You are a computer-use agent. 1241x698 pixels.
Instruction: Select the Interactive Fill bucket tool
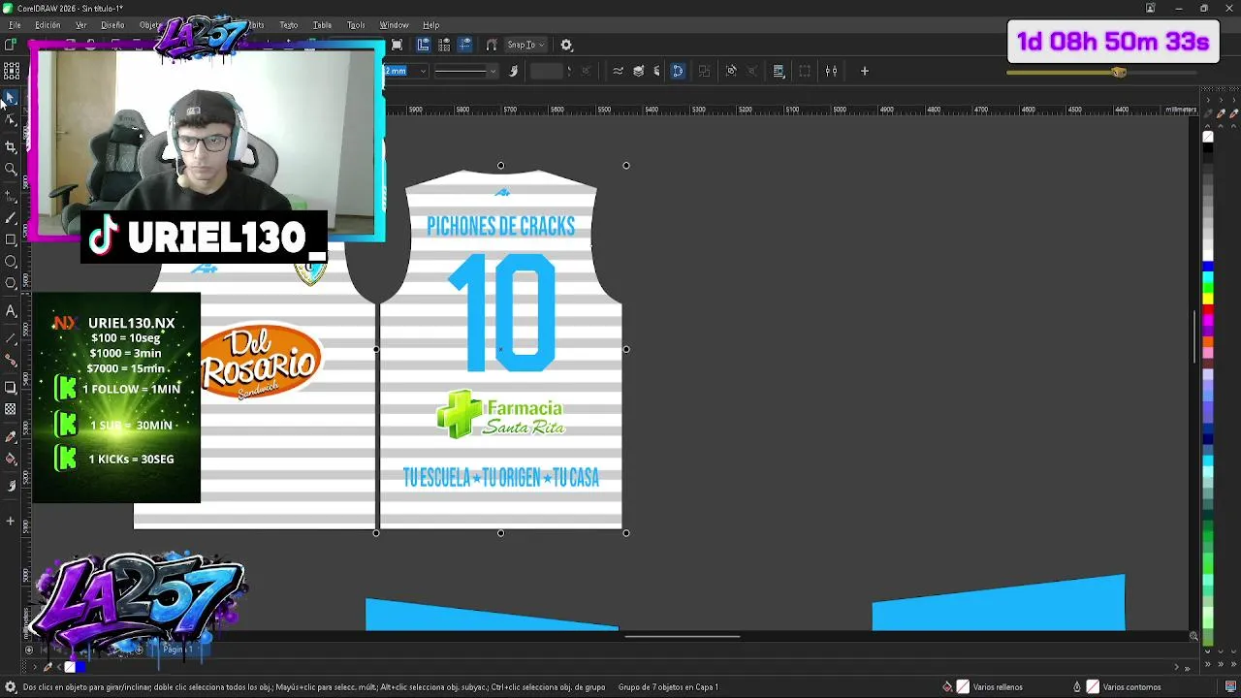tap(11, 460)
